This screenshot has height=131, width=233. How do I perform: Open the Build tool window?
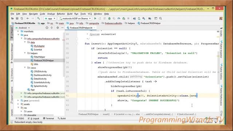(62, 118)
